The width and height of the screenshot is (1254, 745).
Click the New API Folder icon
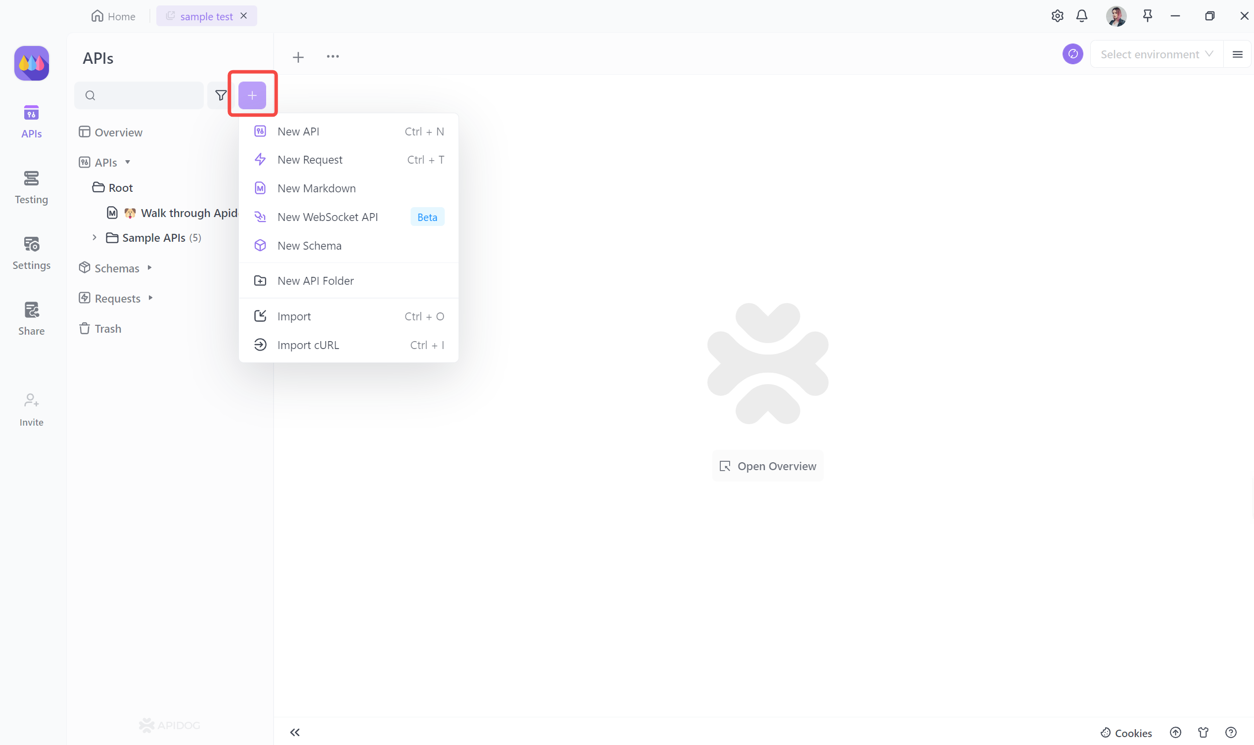[260, 281]
